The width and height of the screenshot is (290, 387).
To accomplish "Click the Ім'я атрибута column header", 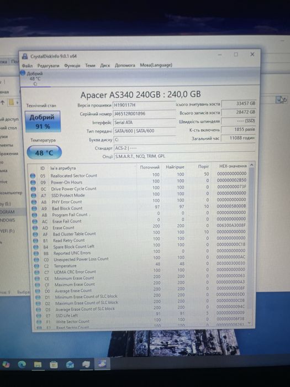I will coord(63,168).
